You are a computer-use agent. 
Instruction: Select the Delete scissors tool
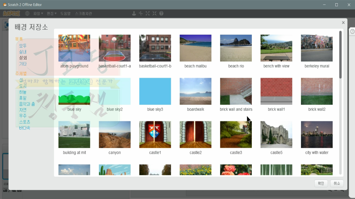click(141, 14)
